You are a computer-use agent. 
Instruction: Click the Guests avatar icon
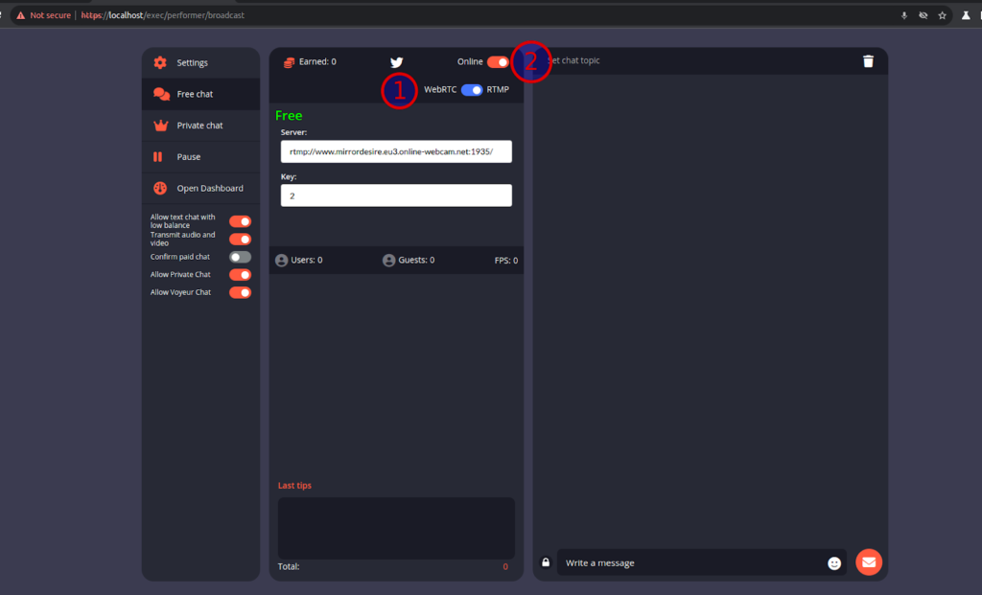pyautogui.click(x=389, y=261)
